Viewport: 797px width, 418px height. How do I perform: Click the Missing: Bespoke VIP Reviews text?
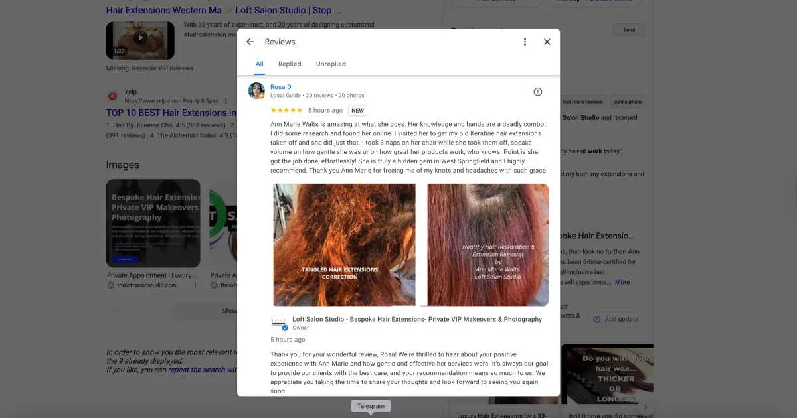(150, 68)
